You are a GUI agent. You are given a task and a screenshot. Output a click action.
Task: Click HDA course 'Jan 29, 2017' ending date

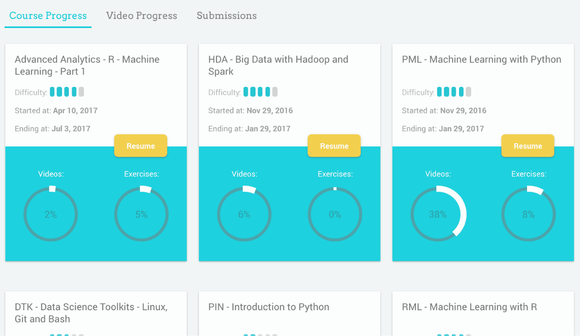pos(268,128)
